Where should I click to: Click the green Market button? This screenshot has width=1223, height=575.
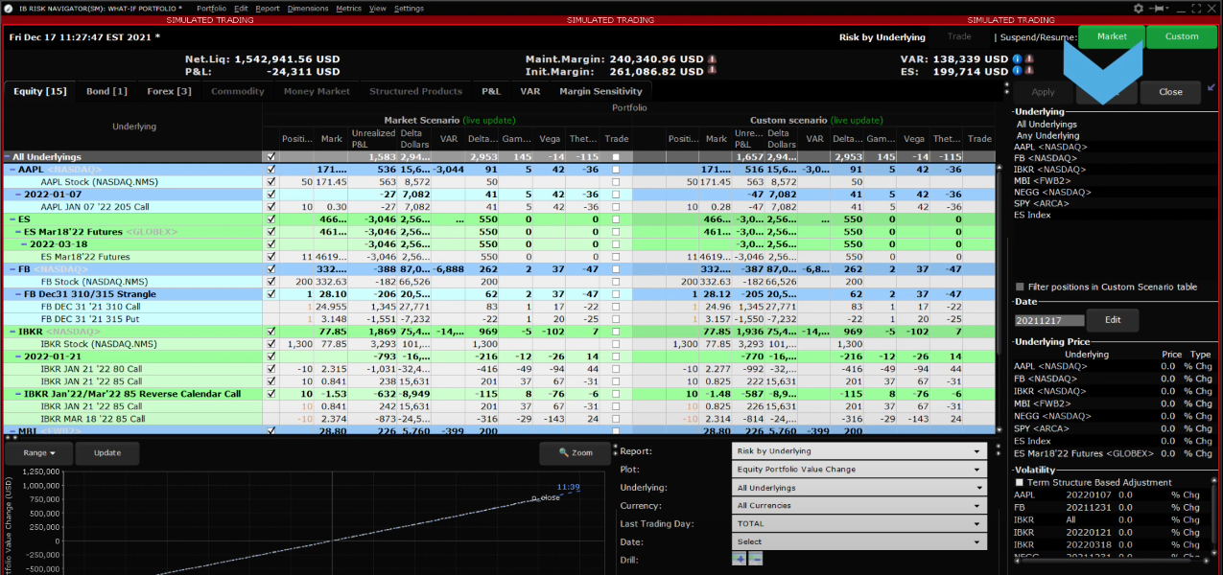(x=1112, y=36)
